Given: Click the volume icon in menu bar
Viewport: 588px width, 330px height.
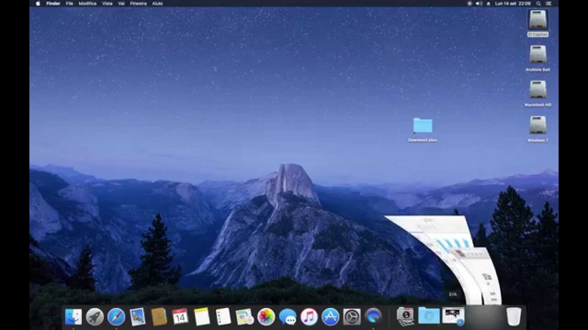Looking at the screenshot, I should click(479, 3).
